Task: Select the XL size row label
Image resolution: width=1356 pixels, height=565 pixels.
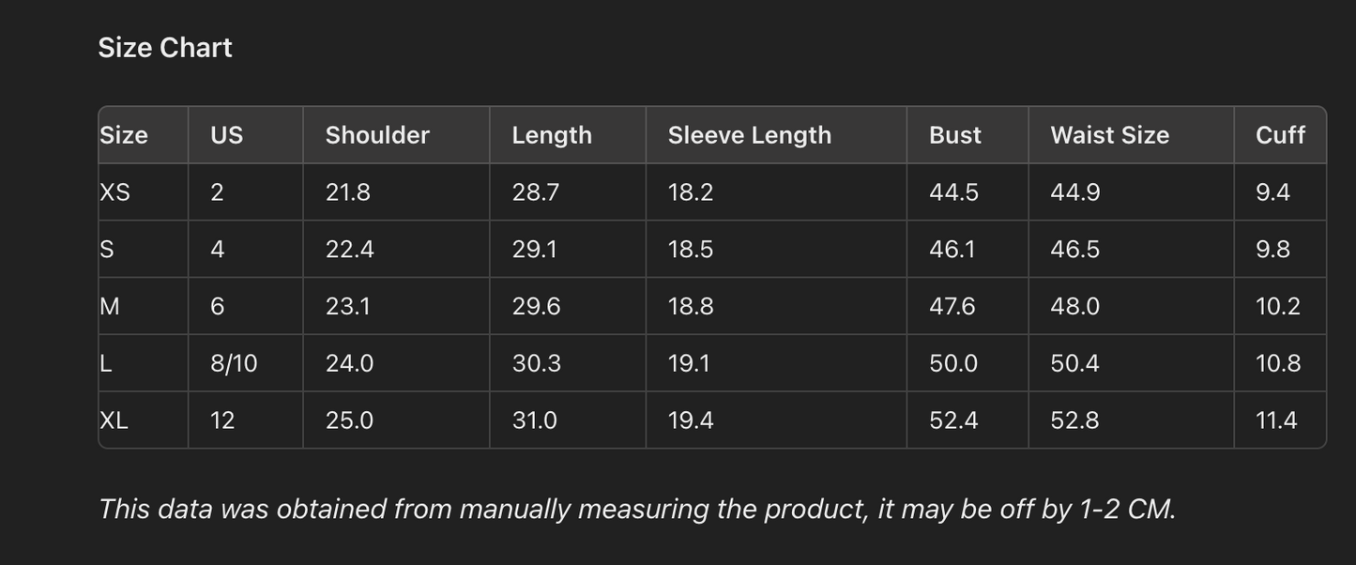Action: (114, 420)
